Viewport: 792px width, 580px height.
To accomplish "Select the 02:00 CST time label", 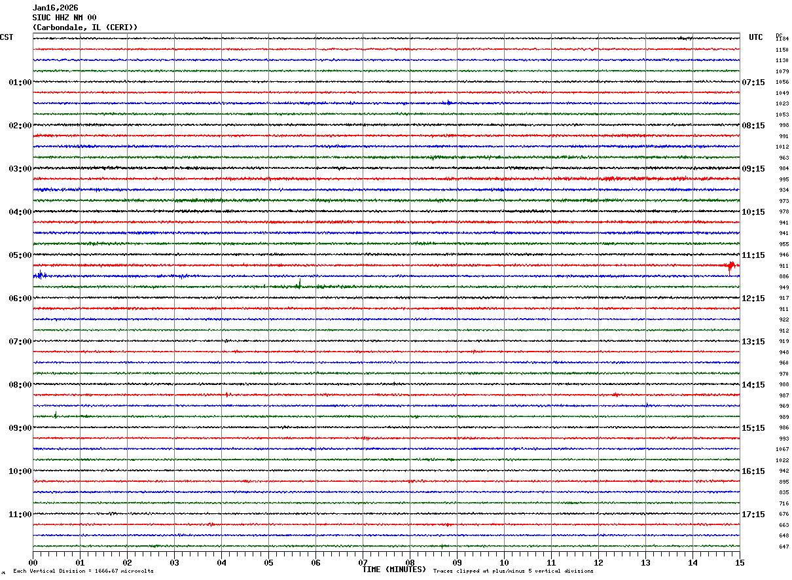I will click(x=20, y=126).
